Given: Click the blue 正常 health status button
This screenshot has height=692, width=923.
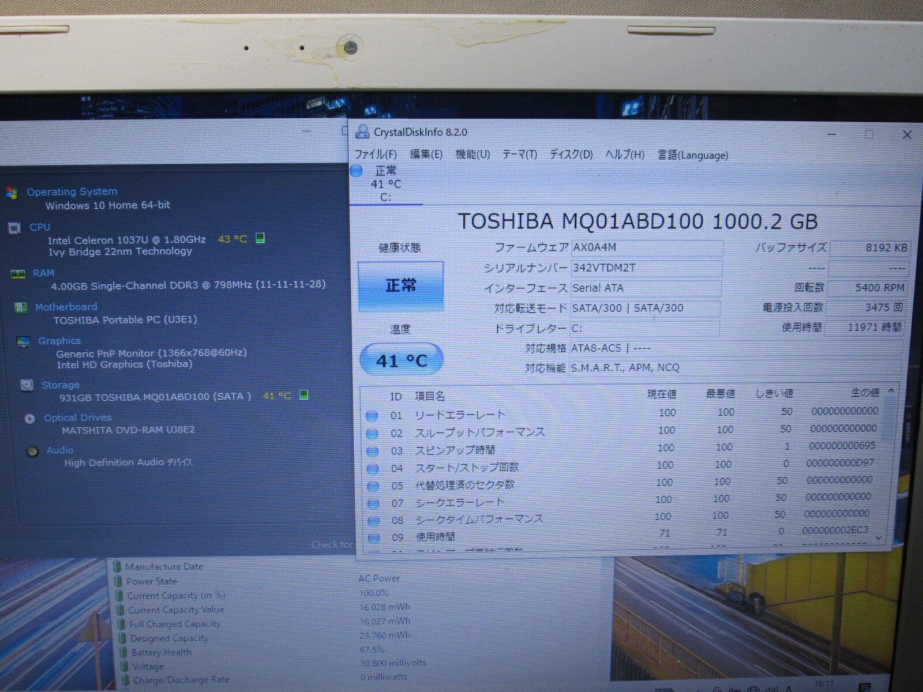Looking at the screenshot, I should (401, 286).
